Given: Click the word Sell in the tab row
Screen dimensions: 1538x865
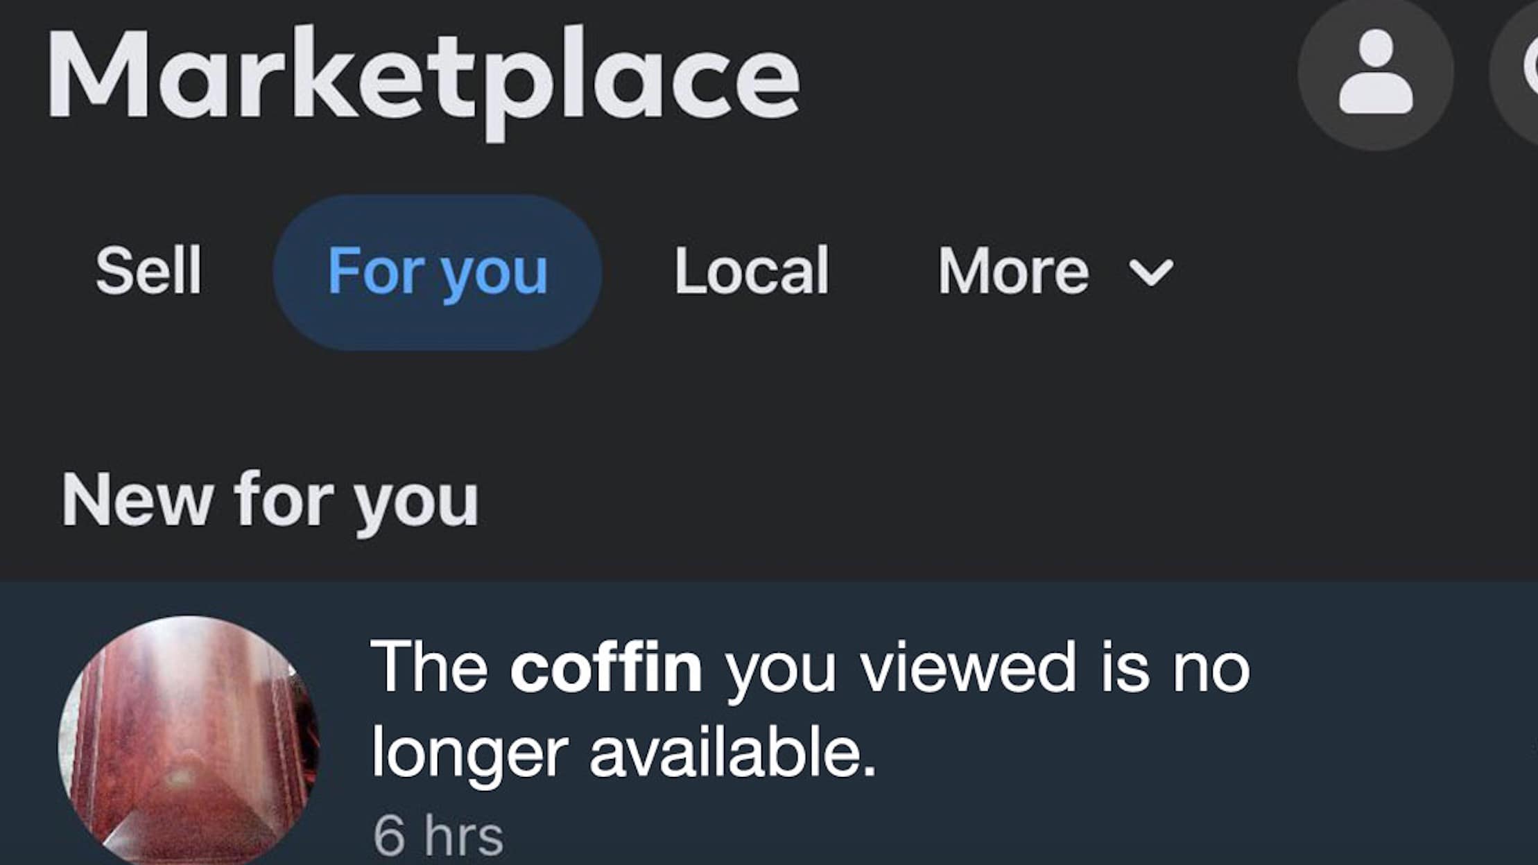Looking at the screenshot, I should coord(148,271).
